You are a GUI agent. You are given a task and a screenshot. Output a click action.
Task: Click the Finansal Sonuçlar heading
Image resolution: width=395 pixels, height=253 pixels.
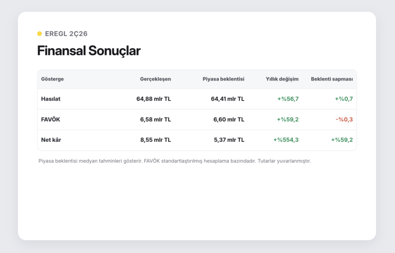pyautogui.click(x=89, y=51)
